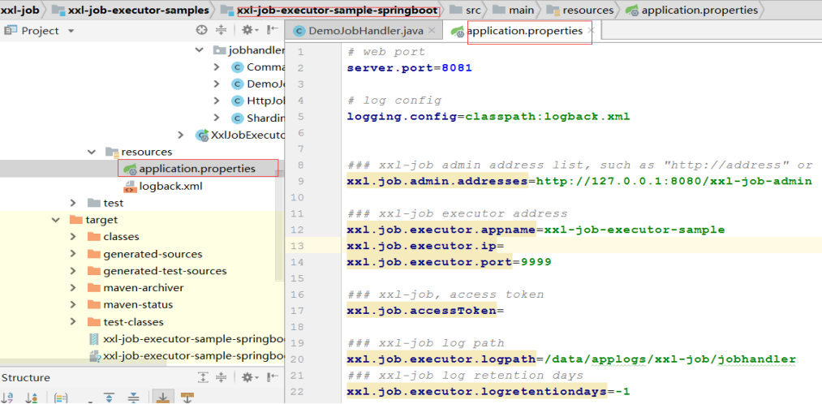Expand the Comma... class node
The width and height of the screenshot is (822, 404).
click(217, 67)
